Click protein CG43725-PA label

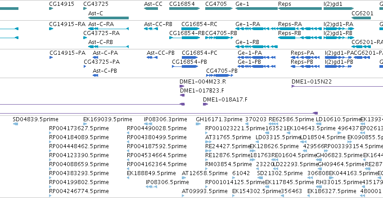(x=102, y=62)
